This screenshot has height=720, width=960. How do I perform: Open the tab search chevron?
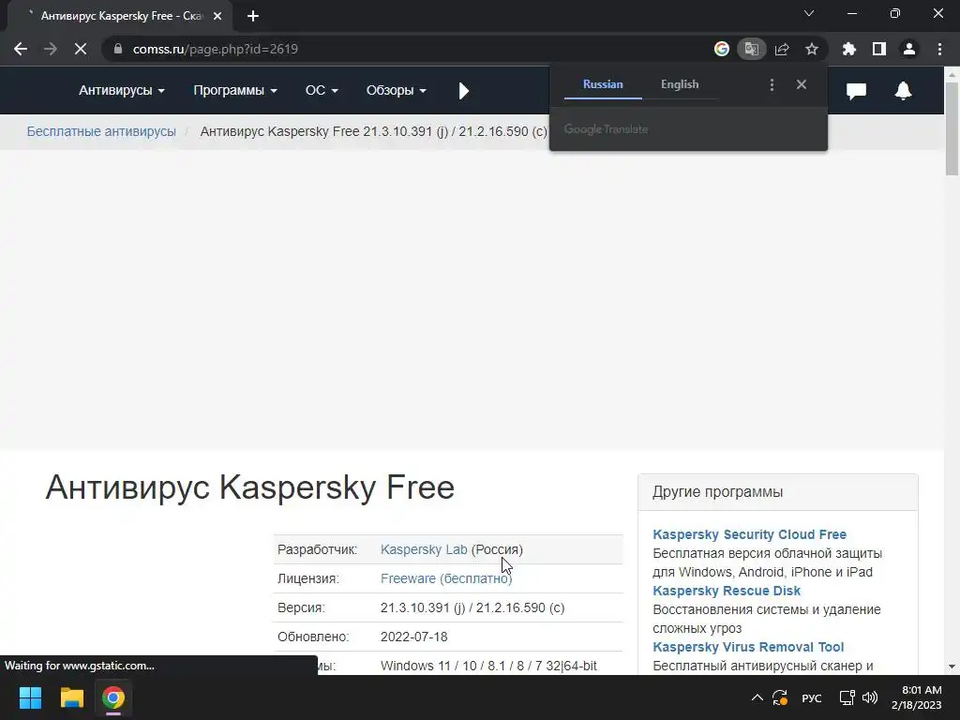tap(809, 13)
